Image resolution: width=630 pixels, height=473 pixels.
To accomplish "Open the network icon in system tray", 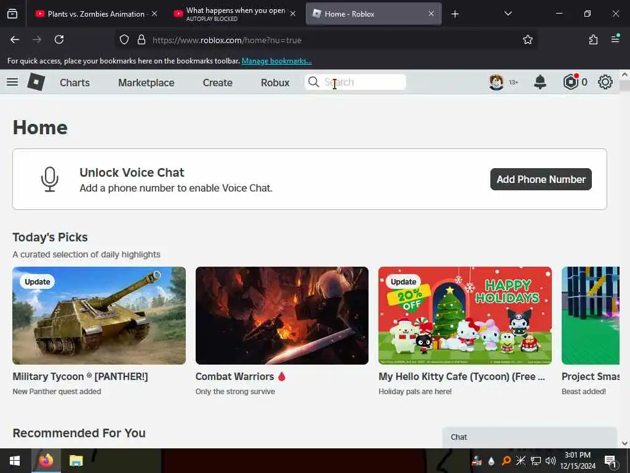I will point(536,461).
